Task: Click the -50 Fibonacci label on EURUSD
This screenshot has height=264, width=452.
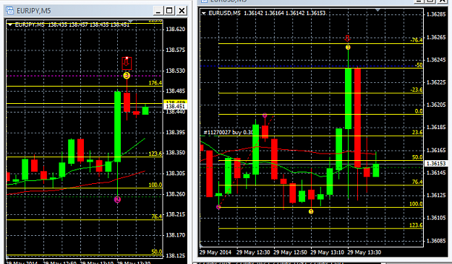Action: 419,65
